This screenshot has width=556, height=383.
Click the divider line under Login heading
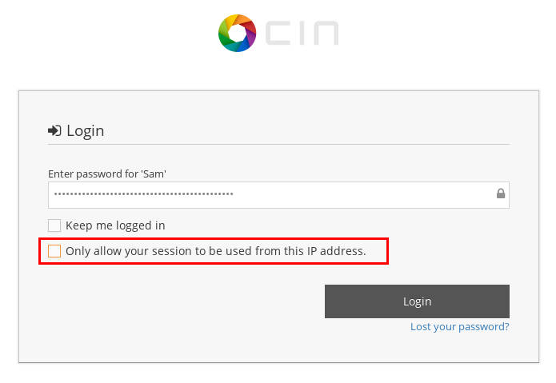(x=278, y=144)
